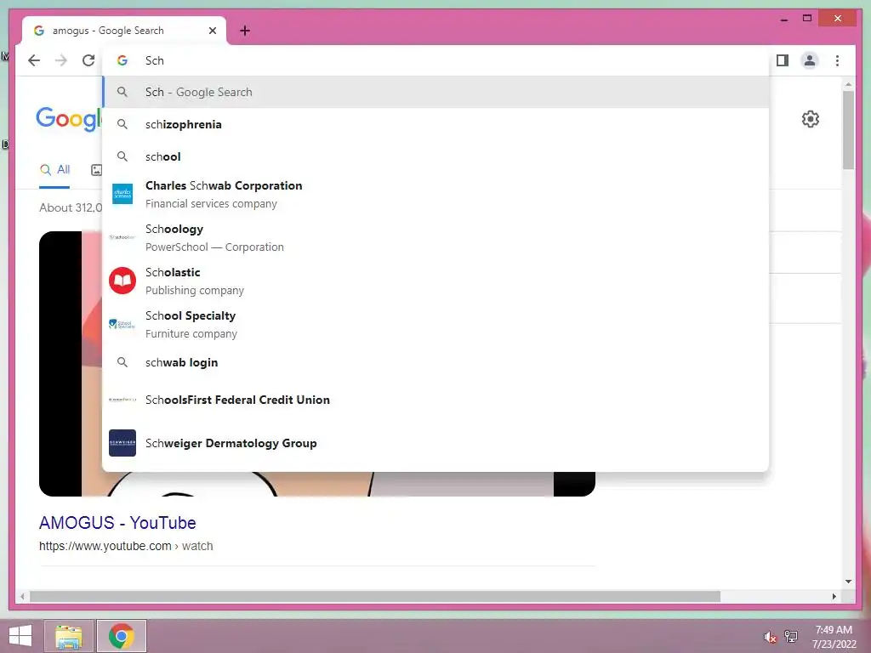Click the youtube.com watch URL text

tap(126, 546)
